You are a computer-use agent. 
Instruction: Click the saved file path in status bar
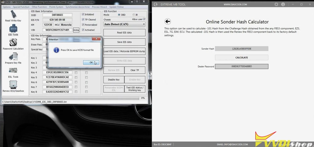tap(34, 102)
